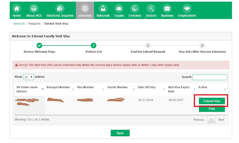Click into the Search input field
This screenshot has width=239, height=143.
[210, 77]
